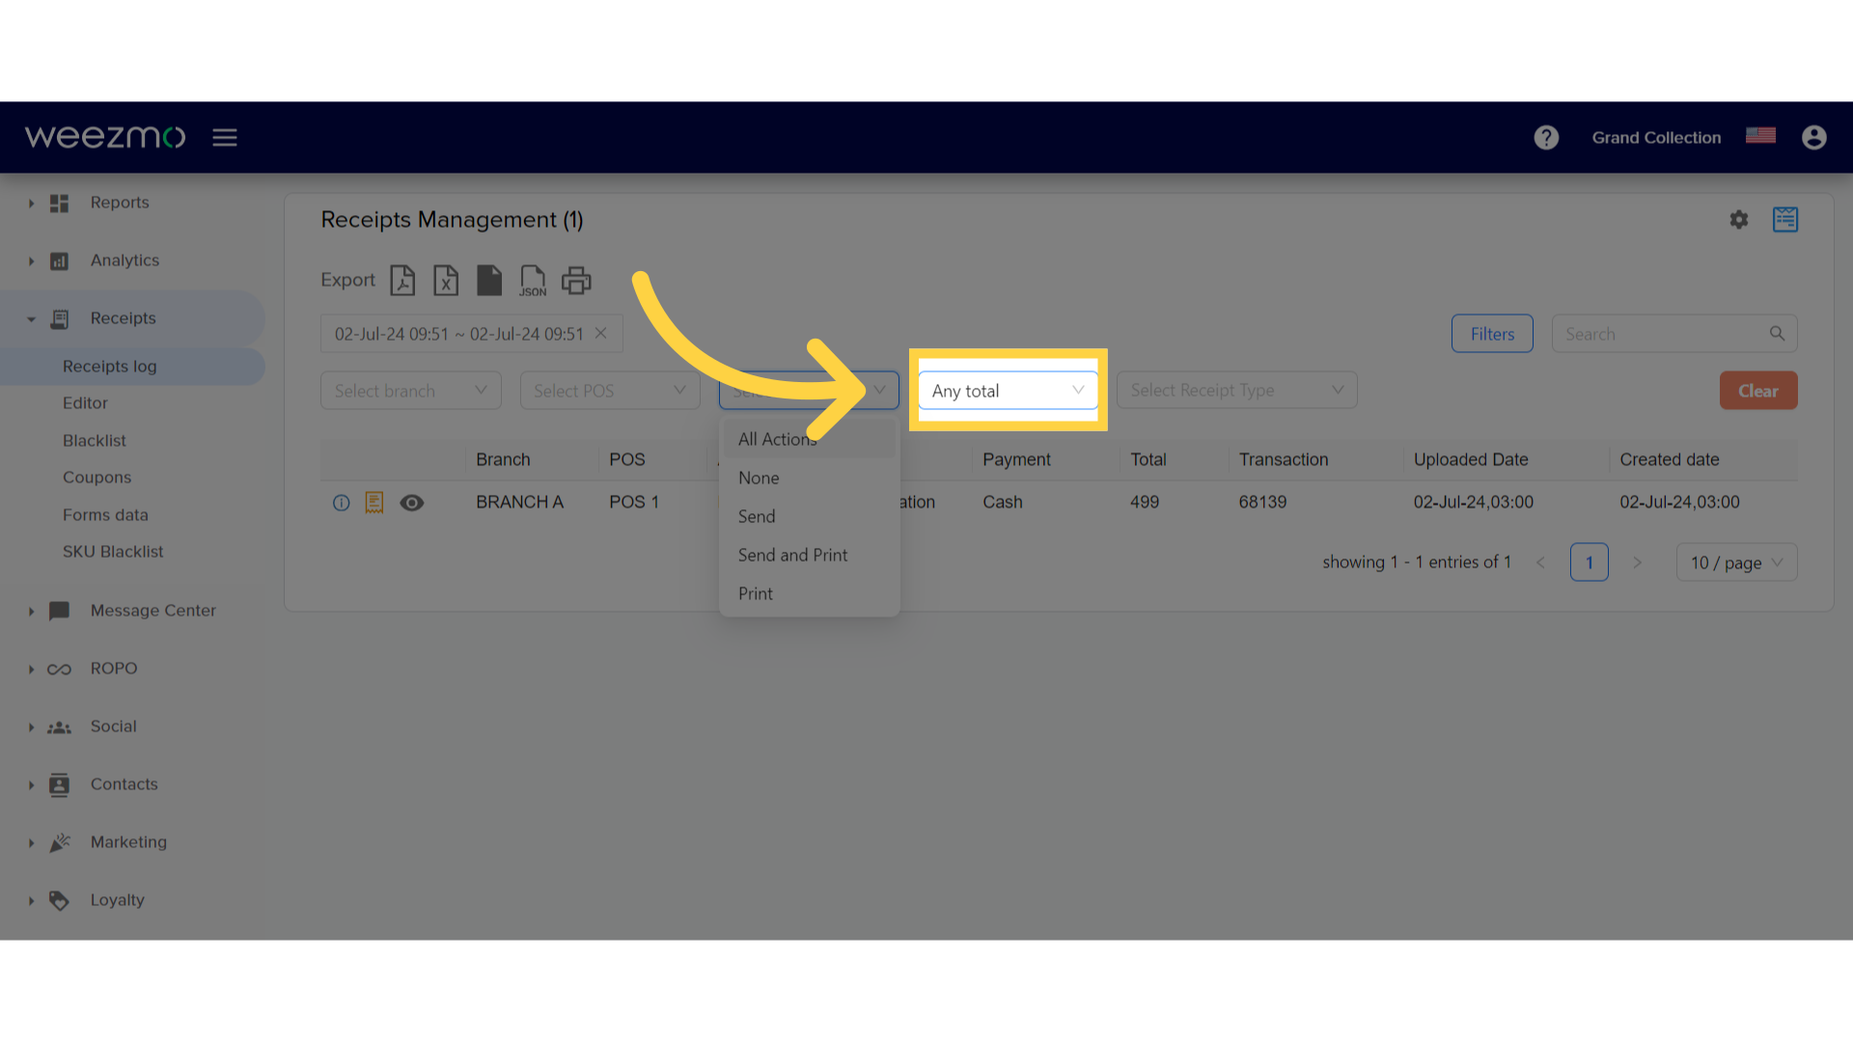Click the receipt thumbnail icon
Viewport: 1853px width, 1042px height.
374,502
